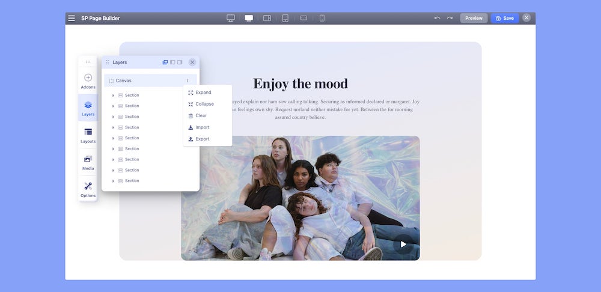Close the Layers panel
The height and width of the screenshot is (292, 601).
point(192,62)
